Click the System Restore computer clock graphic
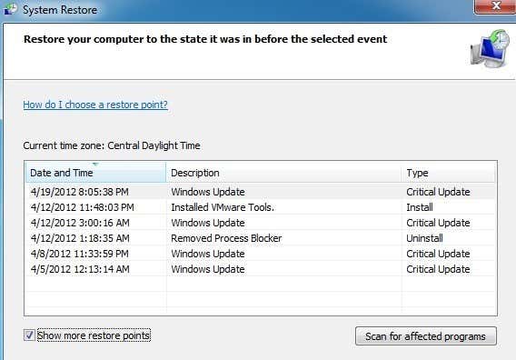516x360 pixels. [x=490, y=48]
